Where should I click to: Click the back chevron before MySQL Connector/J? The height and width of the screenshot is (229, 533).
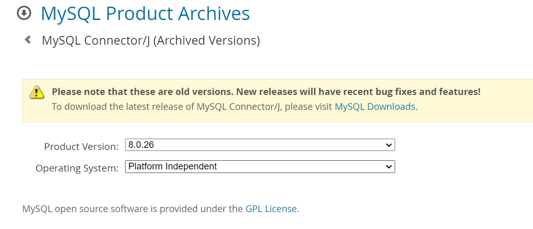[28, 40]
